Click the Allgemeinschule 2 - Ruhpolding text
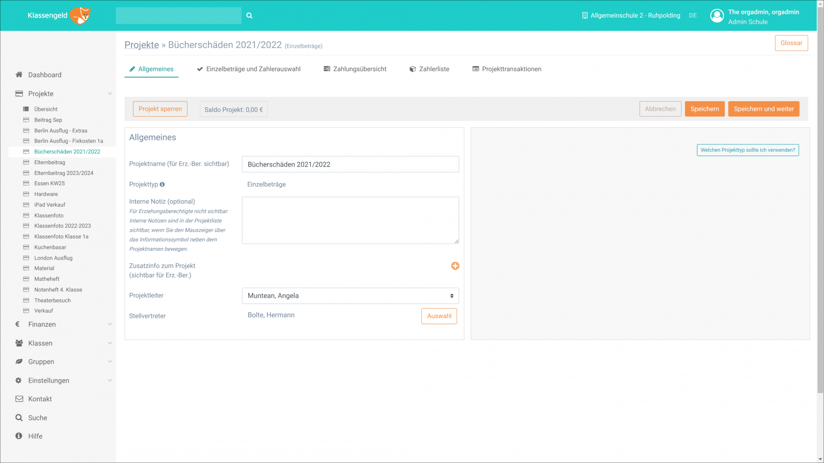This screenshot has height=463, width=824. point(635,16)
